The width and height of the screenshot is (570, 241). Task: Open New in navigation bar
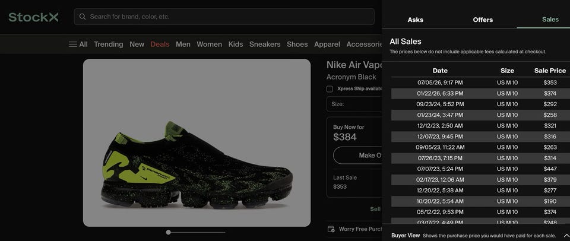[x=137, y=45]
